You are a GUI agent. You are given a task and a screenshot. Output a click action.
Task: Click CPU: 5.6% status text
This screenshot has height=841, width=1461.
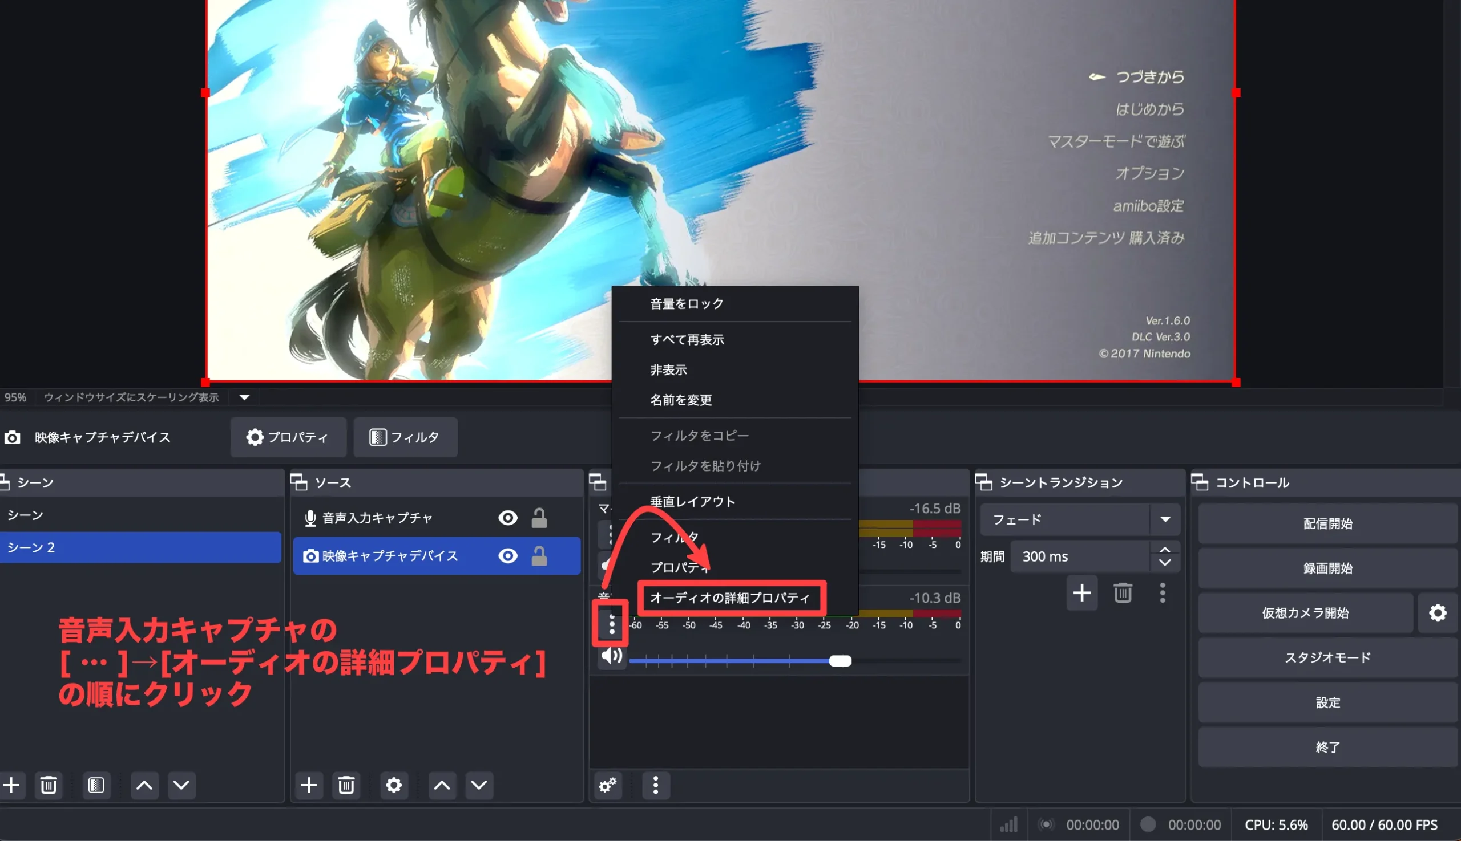tap(1276, 825)
